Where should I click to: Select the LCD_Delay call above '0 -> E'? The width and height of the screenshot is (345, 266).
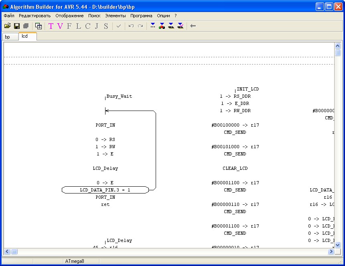point(106,169)
